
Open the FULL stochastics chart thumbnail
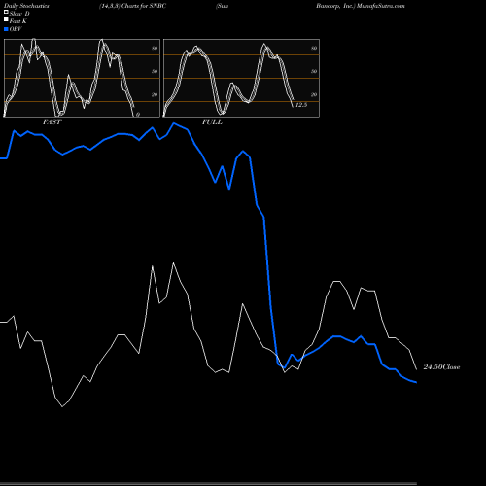[241, 78]
